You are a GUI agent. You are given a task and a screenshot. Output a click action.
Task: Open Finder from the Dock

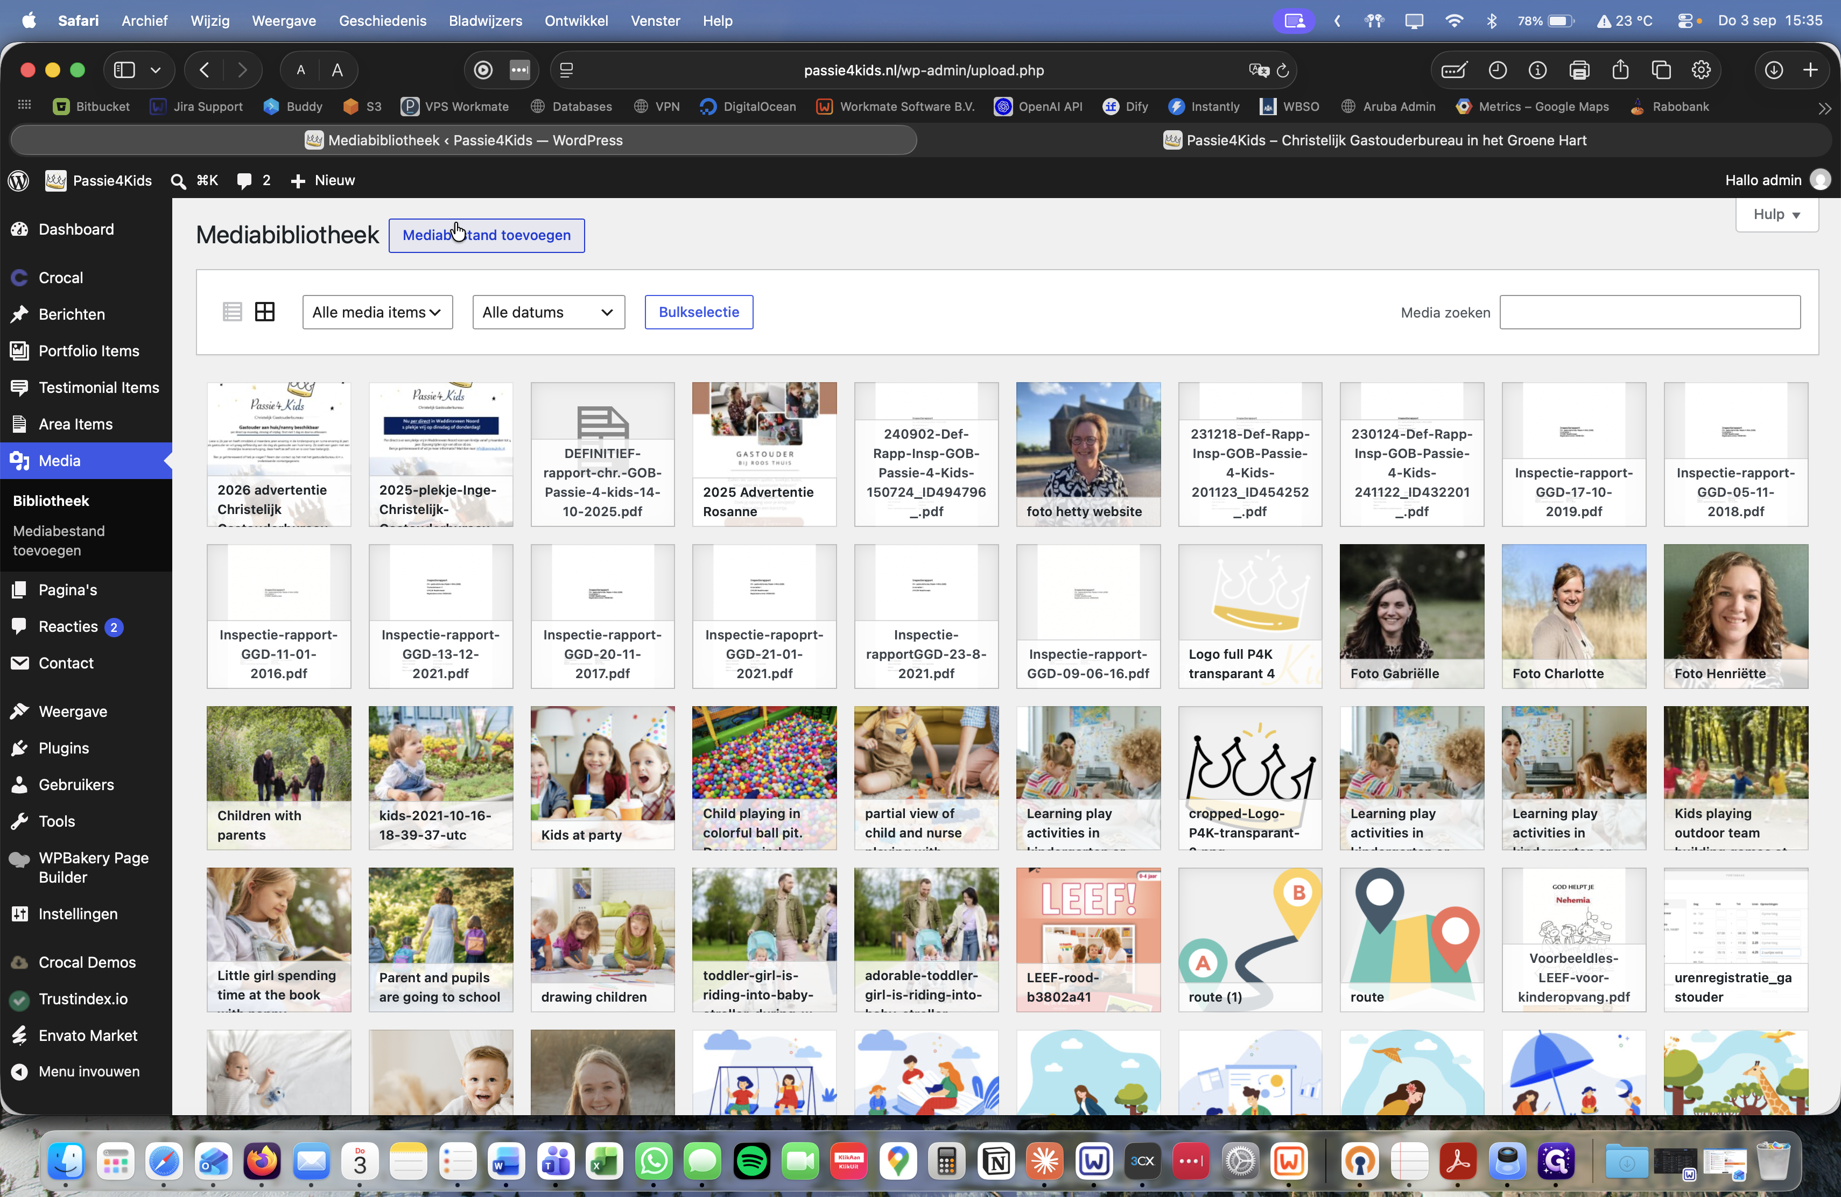pyautogui.click(x=67, y=1160)
